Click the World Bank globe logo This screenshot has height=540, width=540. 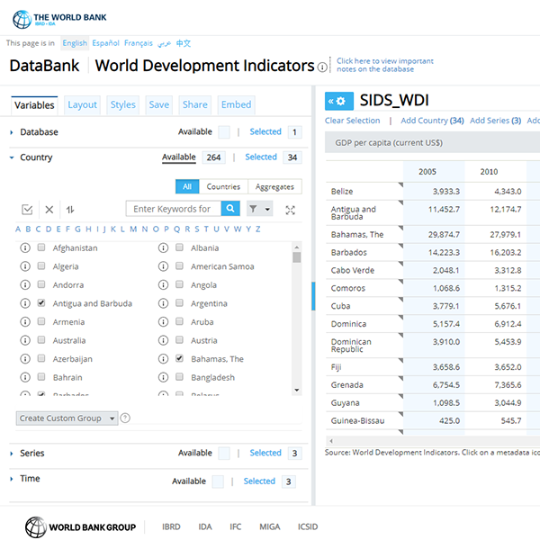(x=22, y=19)
